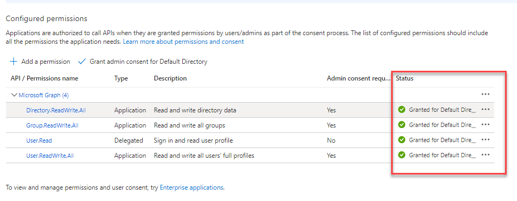The height and width of the screenshot is (201, 517).
Task: Open the User.Read permission link
Action: 39,140
